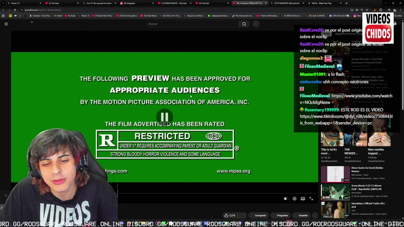Open the 'The Classrooms en...' bookmark
This screenshot has height=227, width=404.
(x=242, y=16)
